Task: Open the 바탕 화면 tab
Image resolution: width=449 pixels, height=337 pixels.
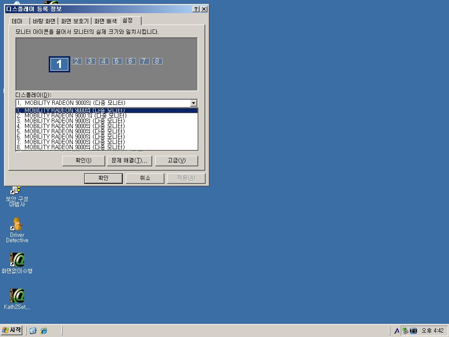Action: [44, 21]
